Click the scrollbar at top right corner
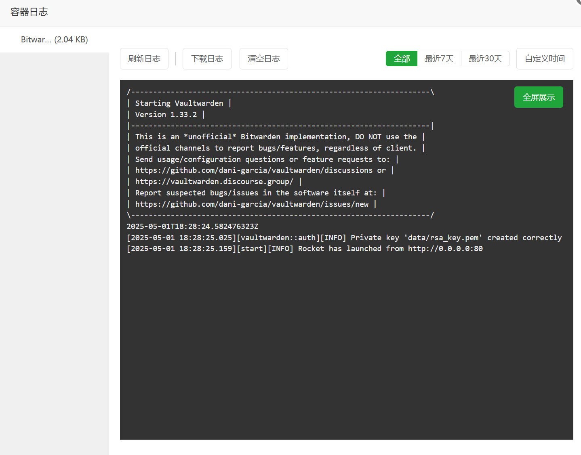 pos(578,3)
